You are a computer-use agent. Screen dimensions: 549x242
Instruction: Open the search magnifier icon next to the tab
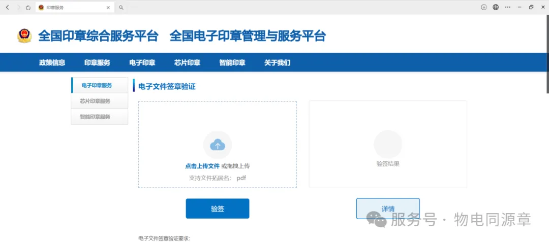pos(121,7)
